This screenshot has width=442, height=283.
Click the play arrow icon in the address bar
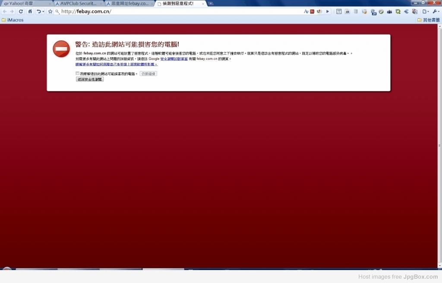(328, 12)
